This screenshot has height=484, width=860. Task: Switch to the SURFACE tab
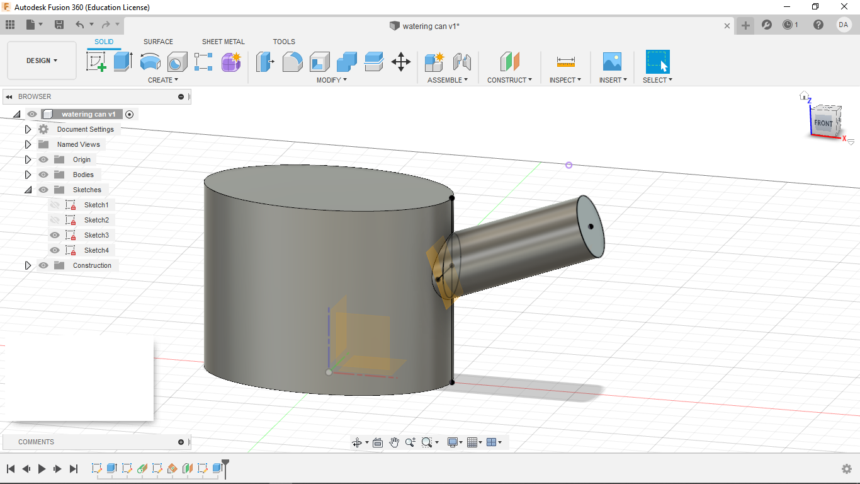tap(158, 42)
